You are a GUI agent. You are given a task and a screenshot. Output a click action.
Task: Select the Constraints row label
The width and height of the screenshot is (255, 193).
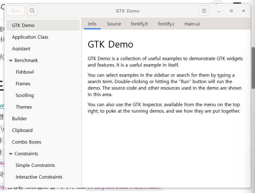click(26, 154)
